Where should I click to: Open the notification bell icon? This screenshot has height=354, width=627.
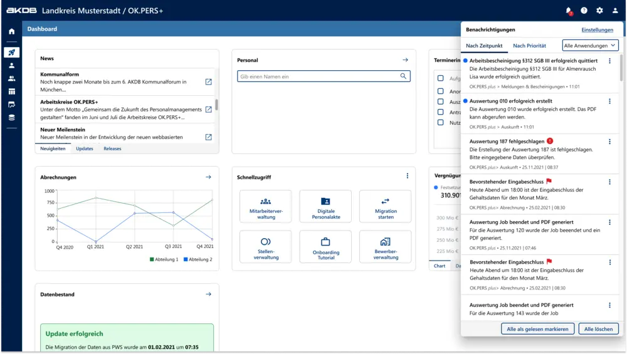pos(569,11)
